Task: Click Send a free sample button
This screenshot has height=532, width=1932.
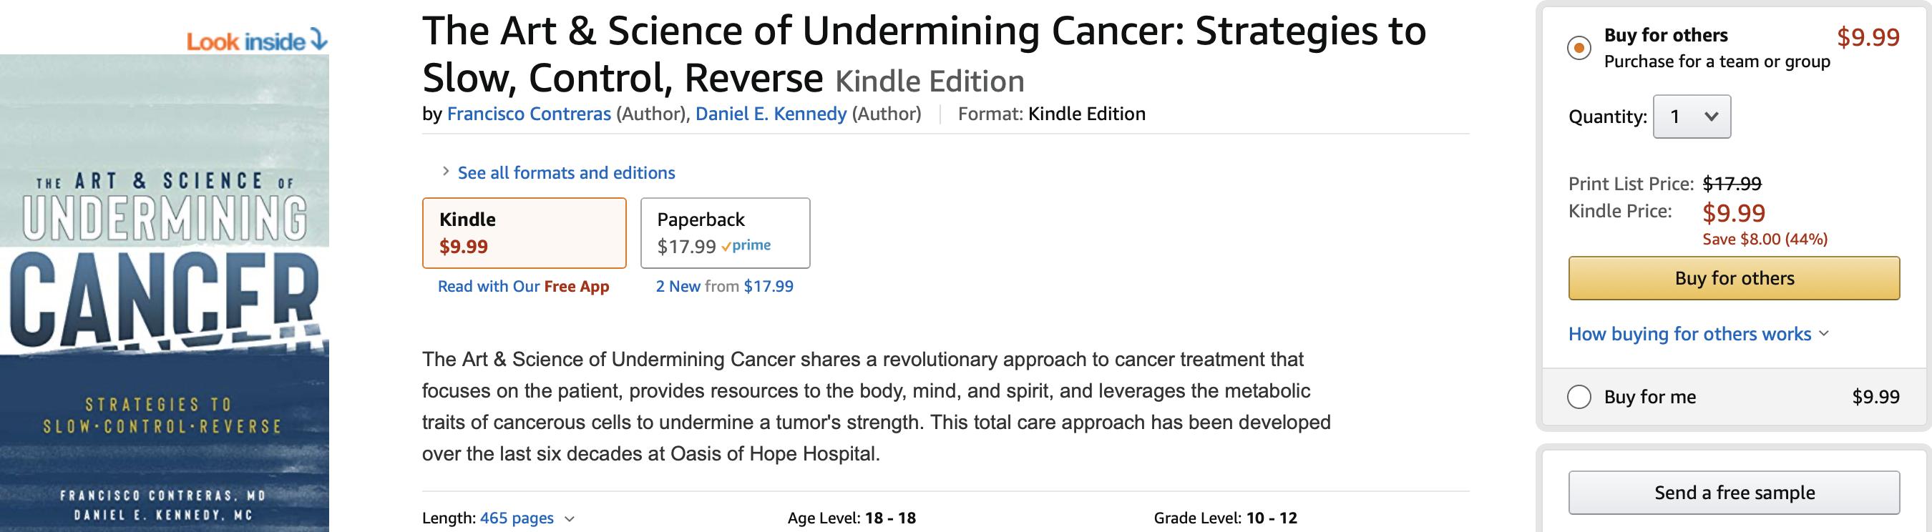Action: coord(1733,492)
